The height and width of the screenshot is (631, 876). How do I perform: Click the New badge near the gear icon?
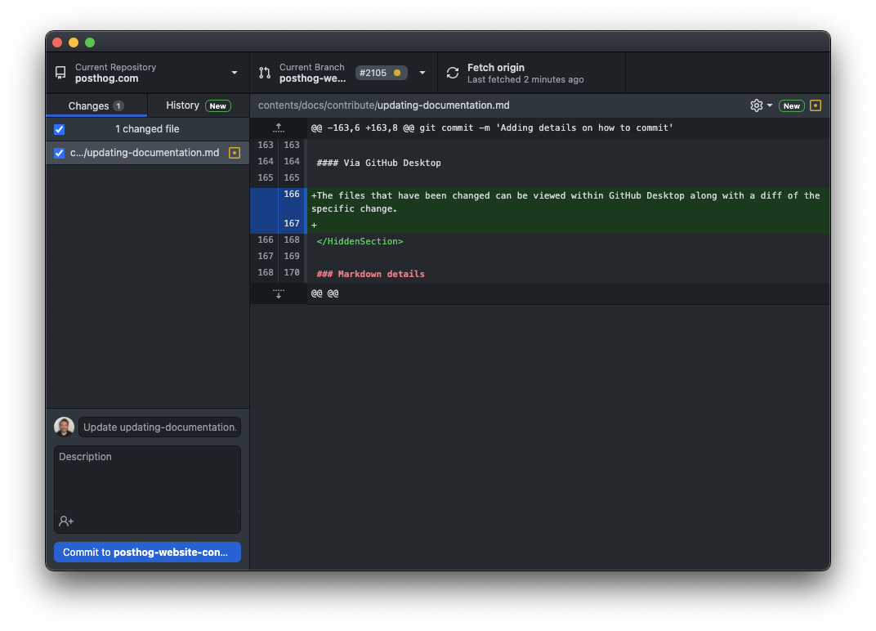click(790, 105)
